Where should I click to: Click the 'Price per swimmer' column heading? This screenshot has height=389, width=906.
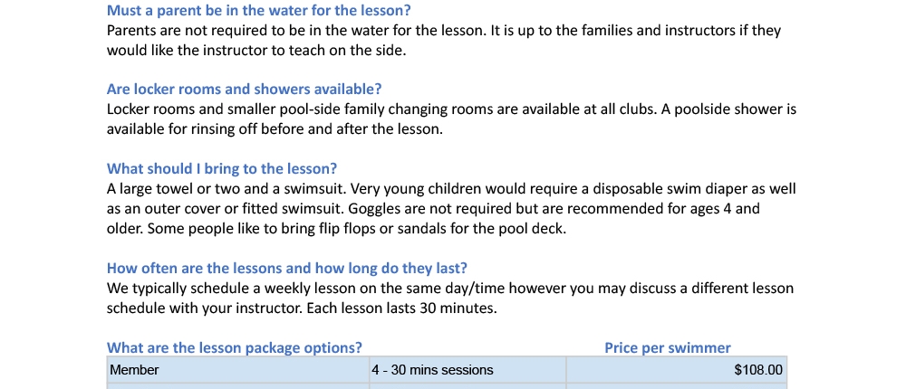click(x=668, y=348)
